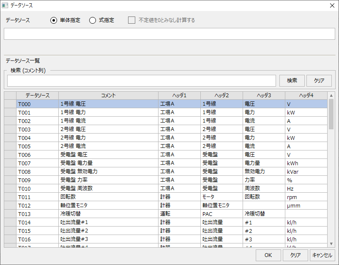Click the コメント column header
The width and height of the screenshot is (339, 265).
pyautogui.click(x=108, y=96)
